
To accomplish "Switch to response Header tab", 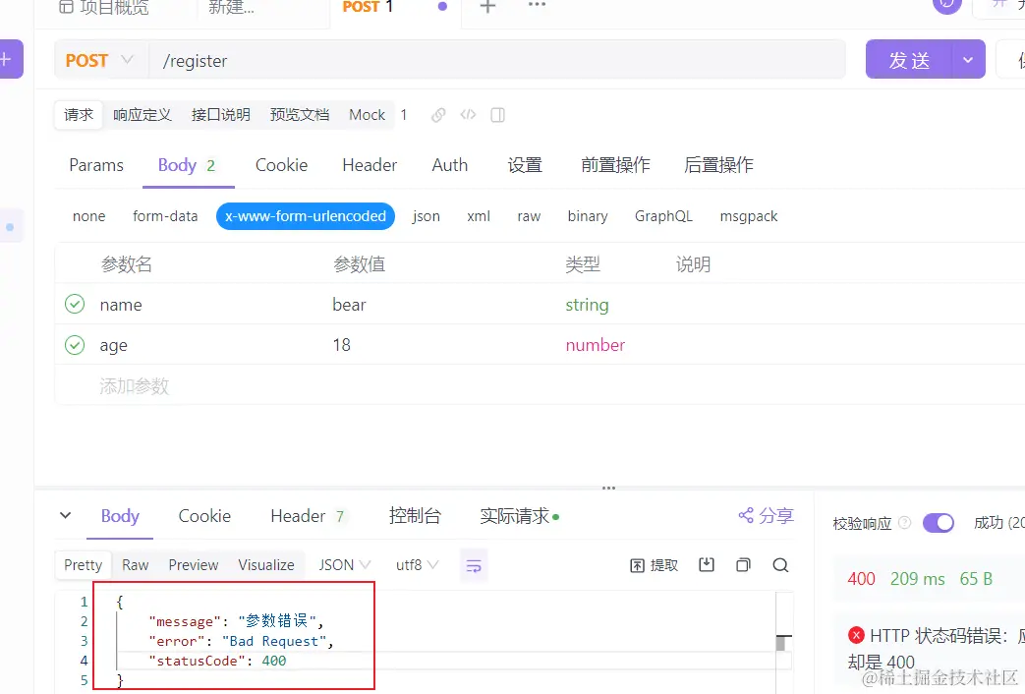I will click(x=308, y=516).
